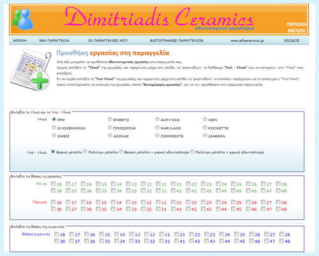Tick red Γέφυρες position 46
The height and width of the screenshot is (256, 319).
click(248, 209)
